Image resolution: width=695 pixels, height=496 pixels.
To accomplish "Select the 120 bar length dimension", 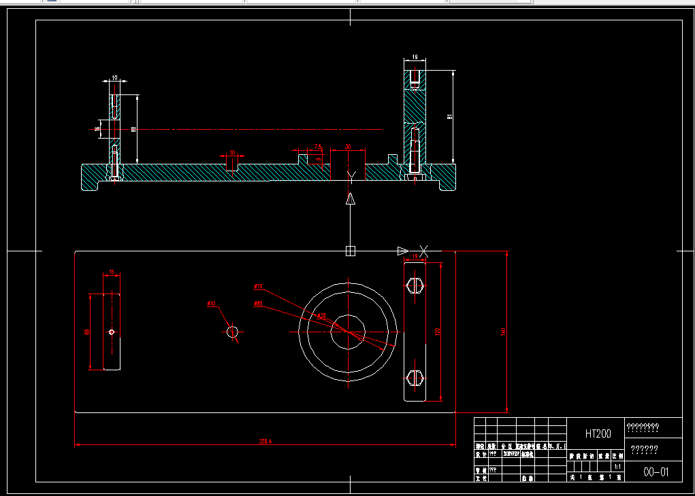I will pyautogui.click(x=438, y=332).
